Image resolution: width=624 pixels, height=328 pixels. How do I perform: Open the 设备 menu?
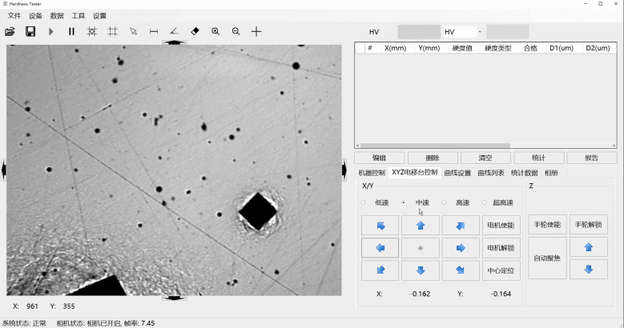point(35,15)
